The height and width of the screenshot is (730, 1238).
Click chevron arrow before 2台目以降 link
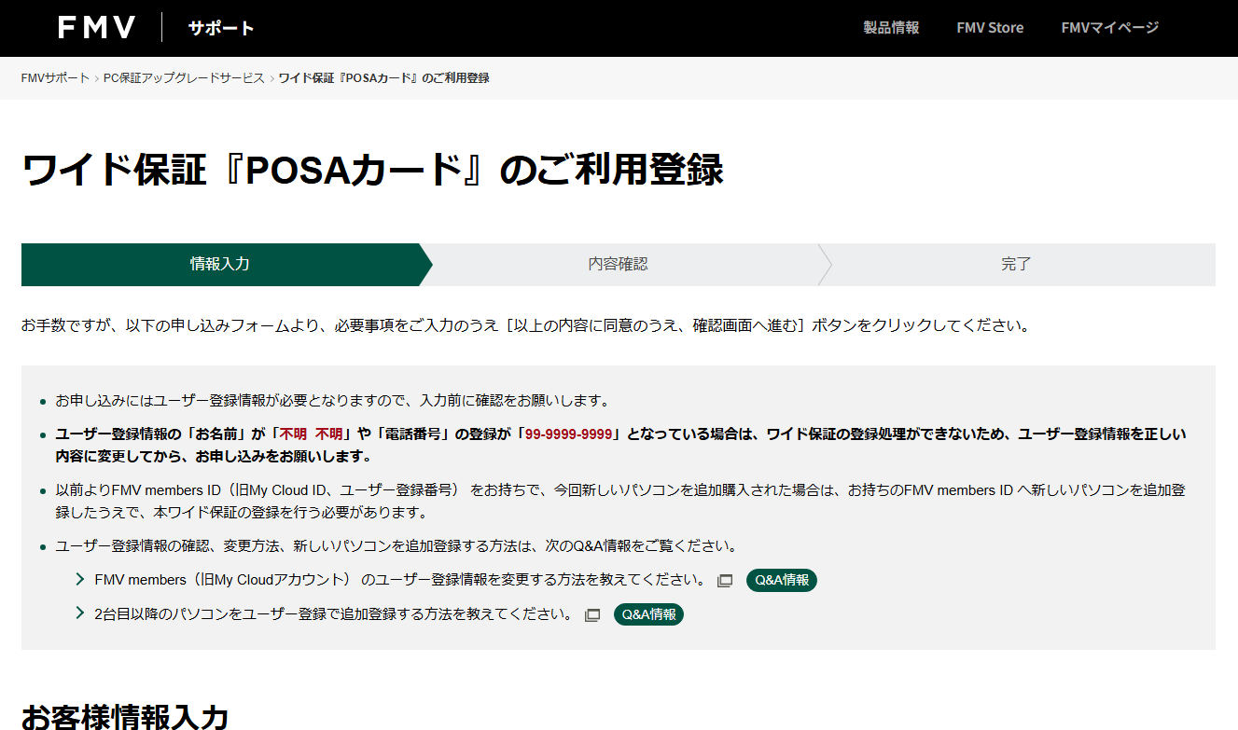click(80, 614)
